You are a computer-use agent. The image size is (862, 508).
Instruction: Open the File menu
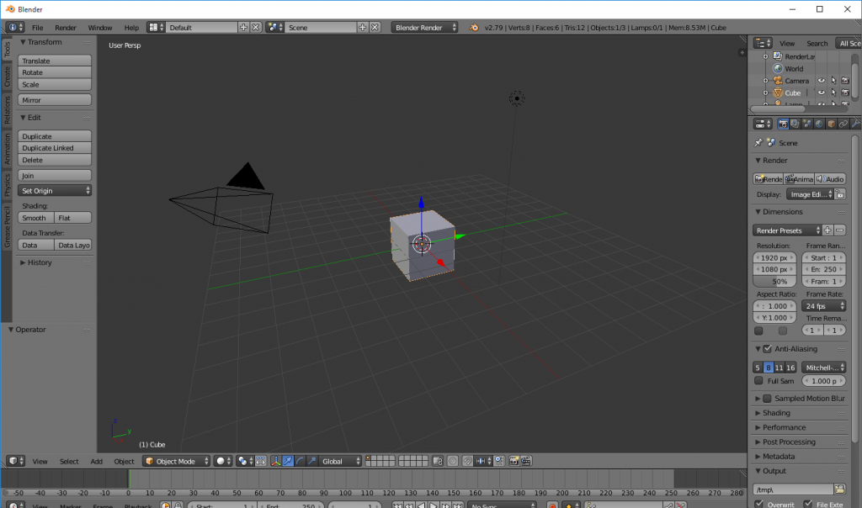tap(37, 28)
